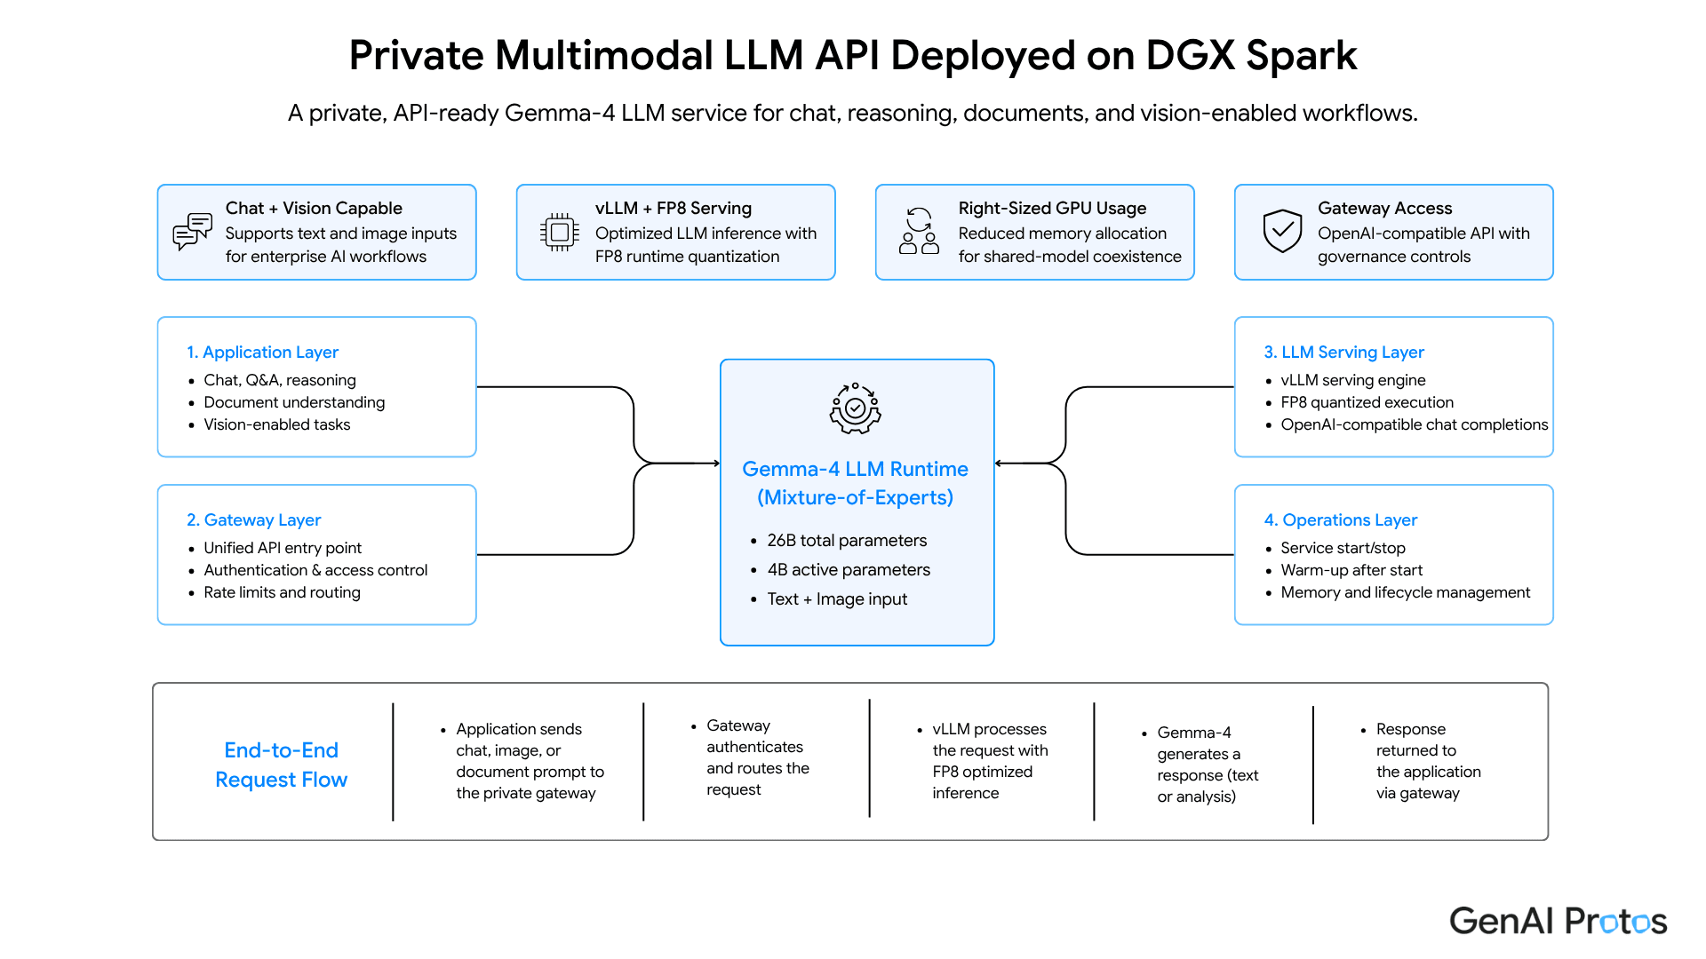Click the 'Text + Image input' bullet
This screenshot has width=1706, height=959.
[837, 598]
